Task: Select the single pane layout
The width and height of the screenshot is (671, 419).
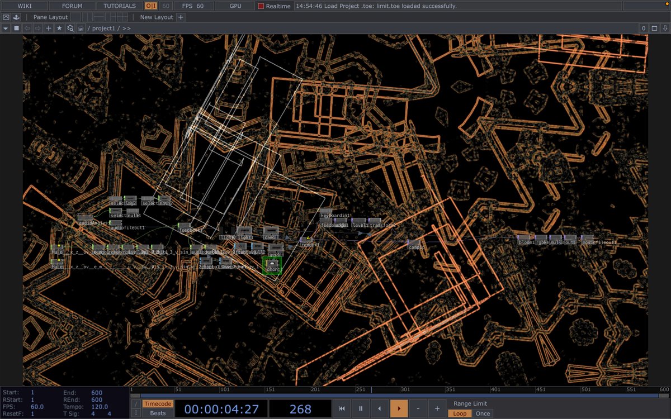Action: (75, 17)
